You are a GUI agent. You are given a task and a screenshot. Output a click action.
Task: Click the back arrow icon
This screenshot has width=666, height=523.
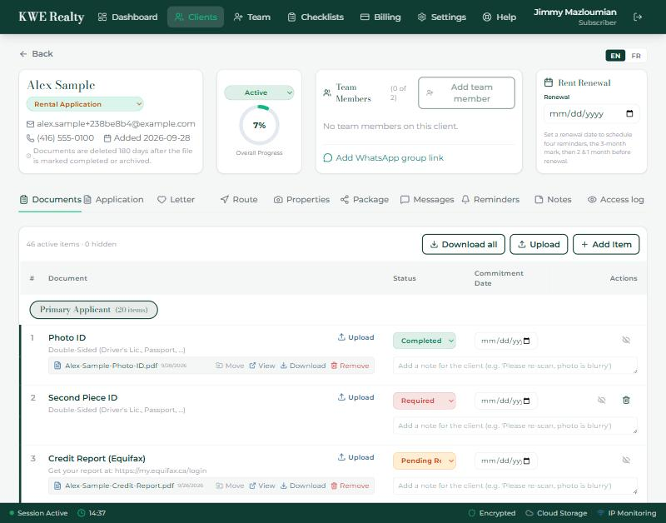pos(23,54)
